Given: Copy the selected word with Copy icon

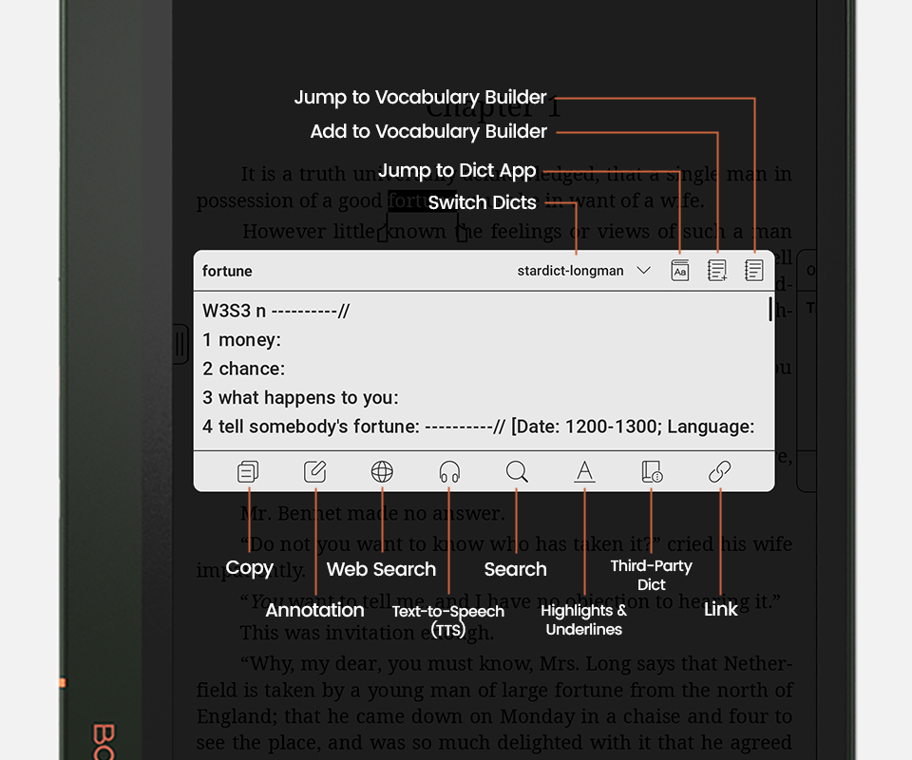Looking at the screenshot, I should pyautogui.click(x=248, y=471).
